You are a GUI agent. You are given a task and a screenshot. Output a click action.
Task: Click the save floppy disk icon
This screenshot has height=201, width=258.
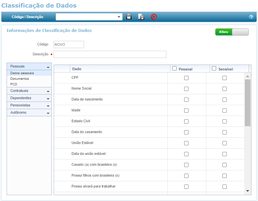click(x=129, y=16)
